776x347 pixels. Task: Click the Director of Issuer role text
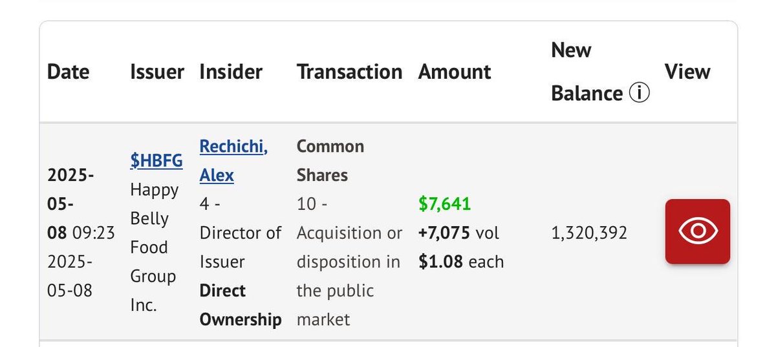coord(241,247)
